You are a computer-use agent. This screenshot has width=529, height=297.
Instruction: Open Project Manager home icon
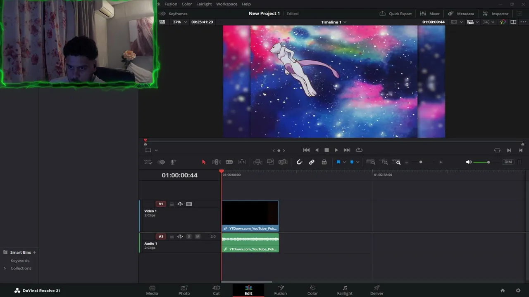(503, 290)
